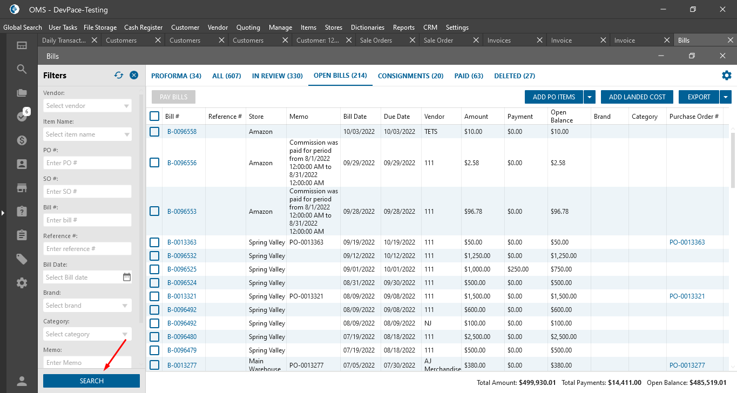Click the SEARCH button
This screenshot has width=737, height=393.
pyautogui.click(x=91, y=381)
